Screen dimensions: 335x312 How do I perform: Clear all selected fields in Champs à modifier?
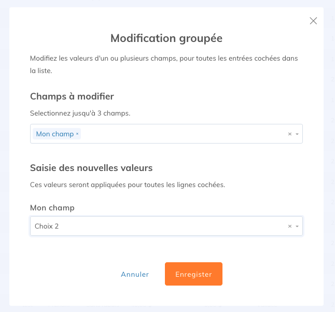pos(290,134)
